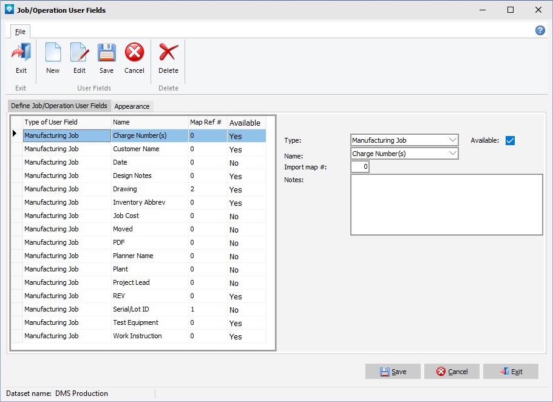
Task: Click the red Cancel toolbar icon
Action: coord(134,53)
